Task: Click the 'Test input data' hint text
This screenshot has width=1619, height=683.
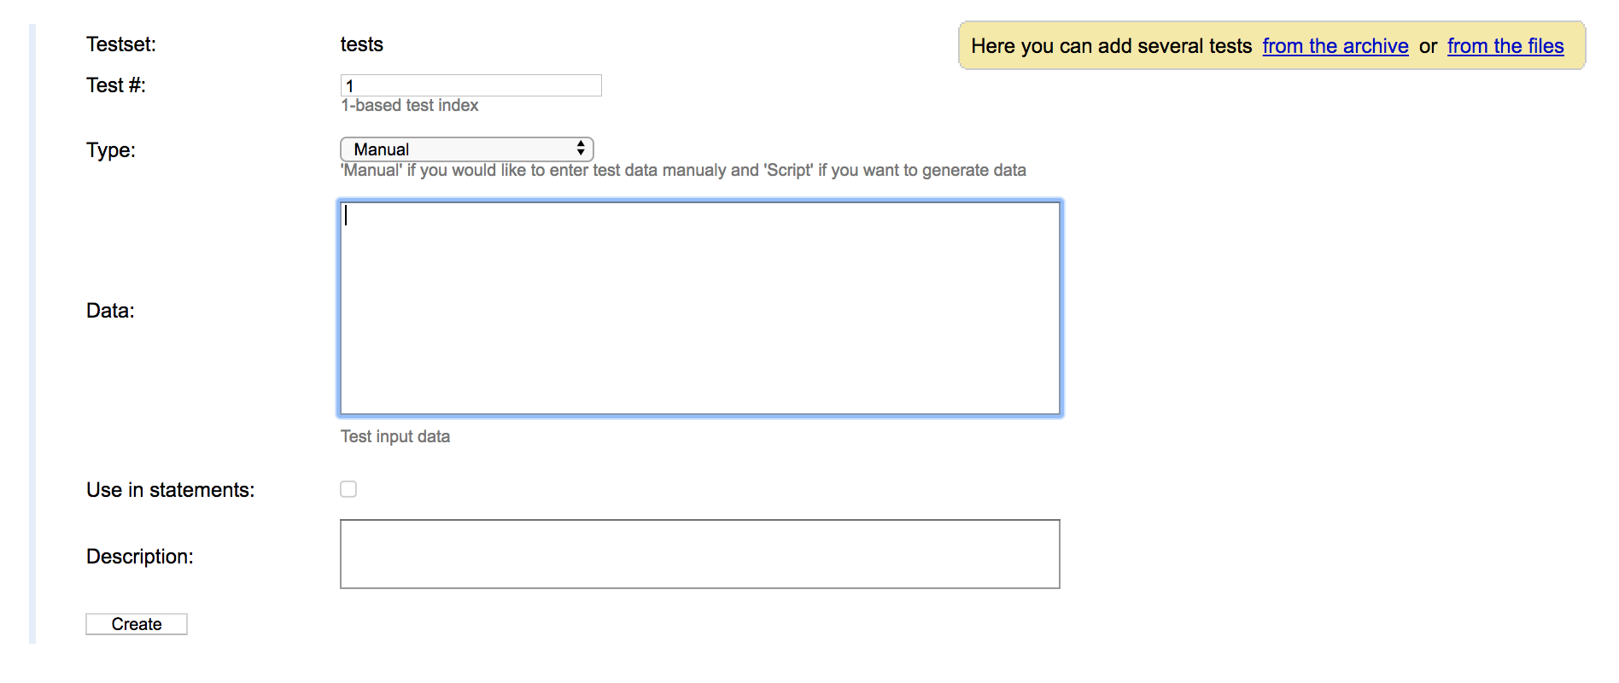Action: (395, 436)
